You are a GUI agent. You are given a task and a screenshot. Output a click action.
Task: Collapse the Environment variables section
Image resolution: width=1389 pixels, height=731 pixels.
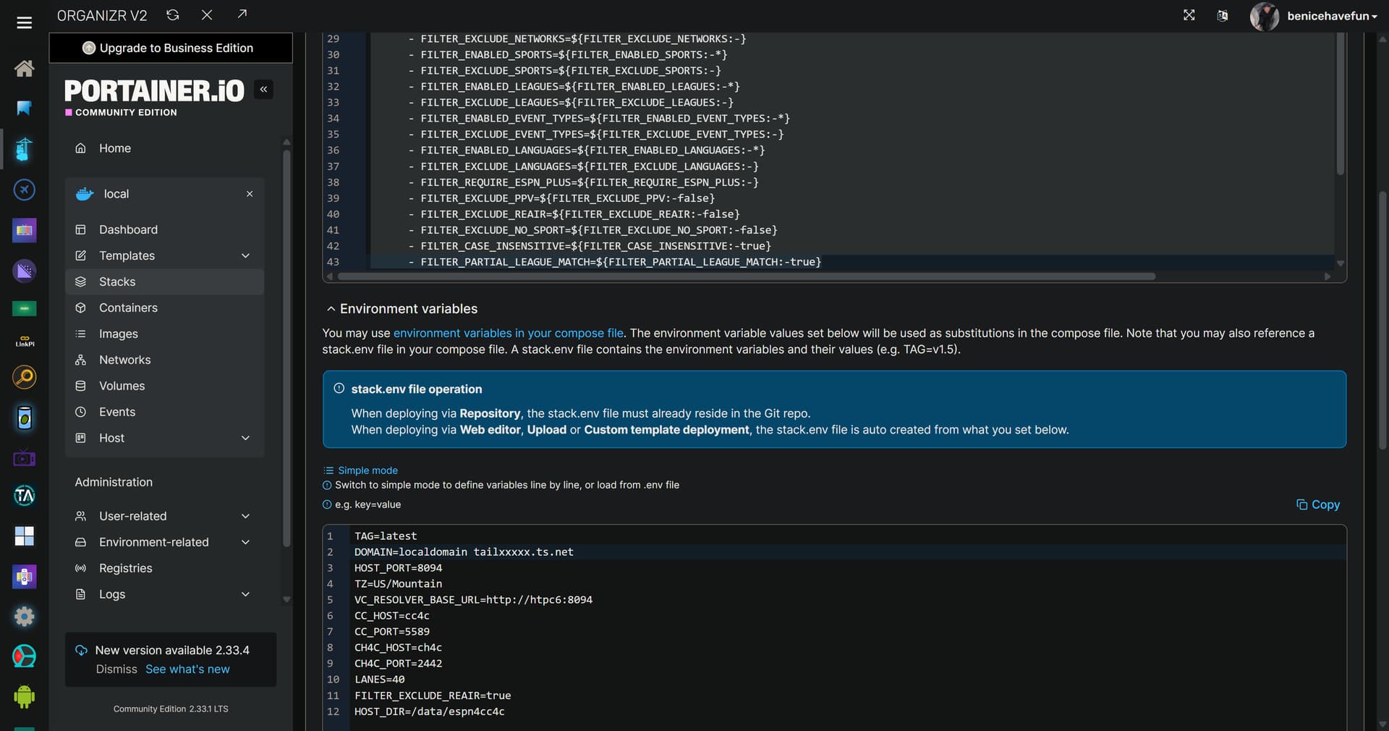coord(331,309)
